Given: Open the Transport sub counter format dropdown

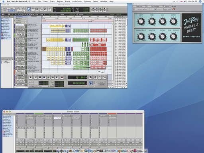Looking at the screenshot, I should pyautogui.click(x=86, y=83).
